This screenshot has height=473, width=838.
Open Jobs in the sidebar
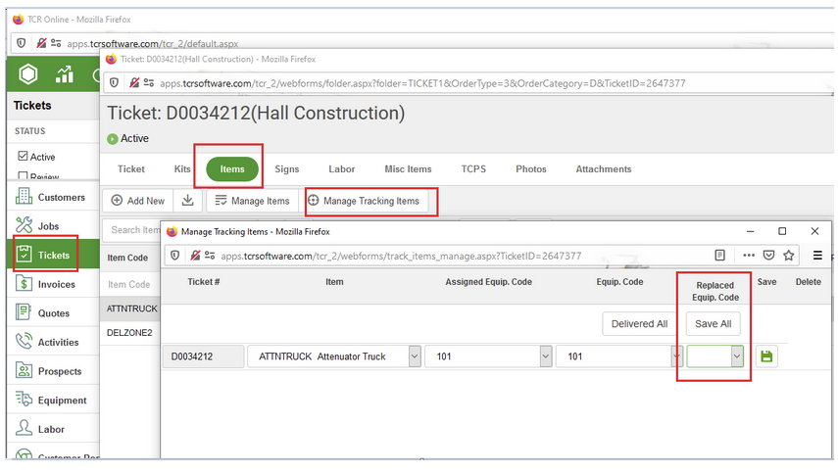point(53,226)
